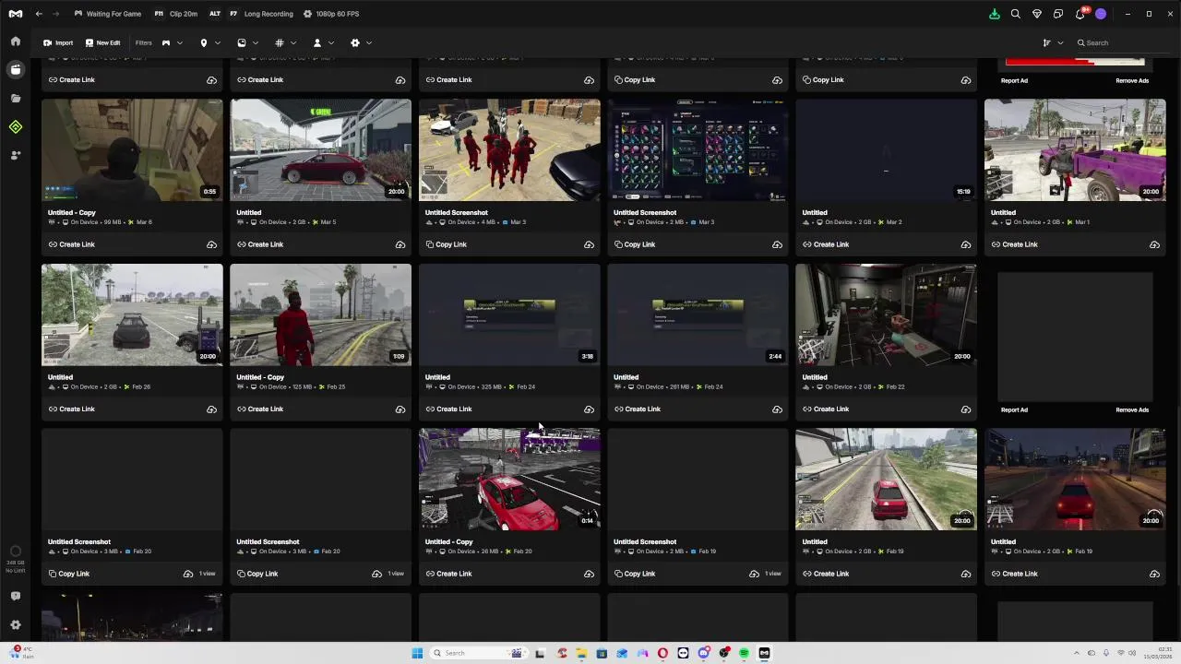Click cloud upload icon on Feb 22 clip
Screen dimensions: 1181x664
(966, 409)
